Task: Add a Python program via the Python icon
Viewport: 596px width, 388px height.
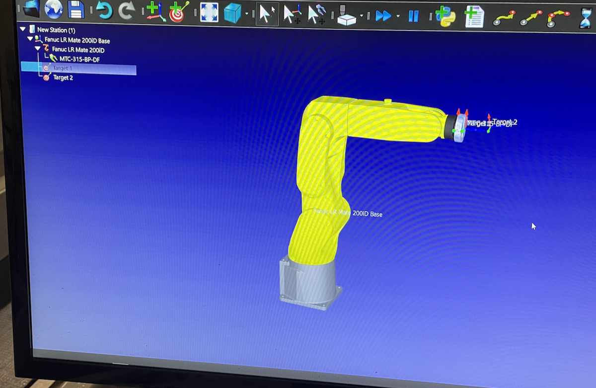Action: (445, 17)
